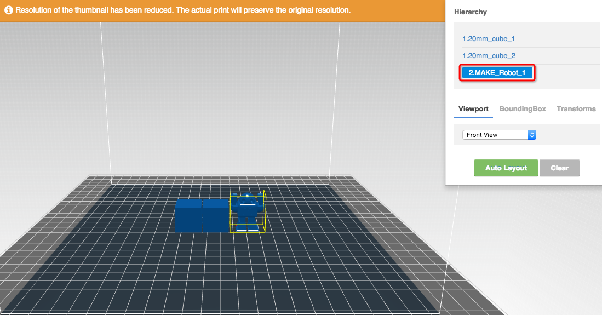Select the left blue cube in the viewport

pyautogui.click(x=188, y=215)
